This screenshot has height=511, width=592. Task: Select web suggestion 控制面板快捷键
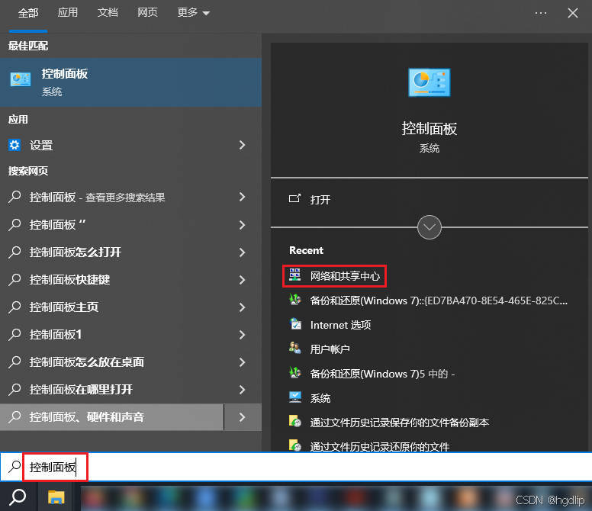point(69,280)
